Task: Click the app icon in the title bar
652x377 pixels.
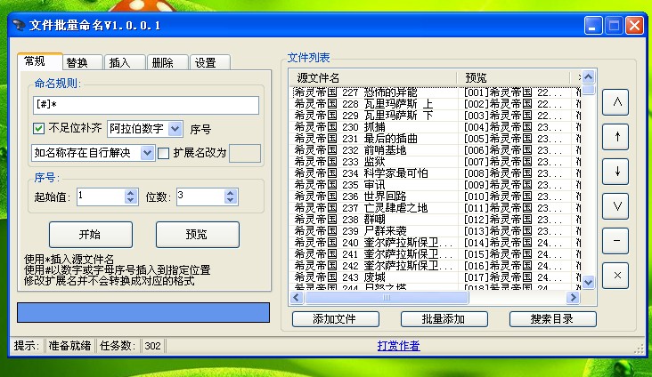Action: [x=19, y=26]
